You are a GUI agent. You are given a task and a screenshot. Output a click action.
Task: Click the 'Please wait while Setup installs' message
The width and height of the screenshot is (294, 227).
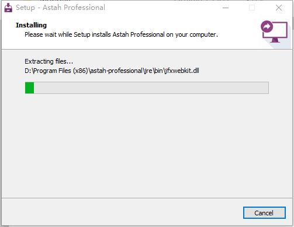pos(121,34)
